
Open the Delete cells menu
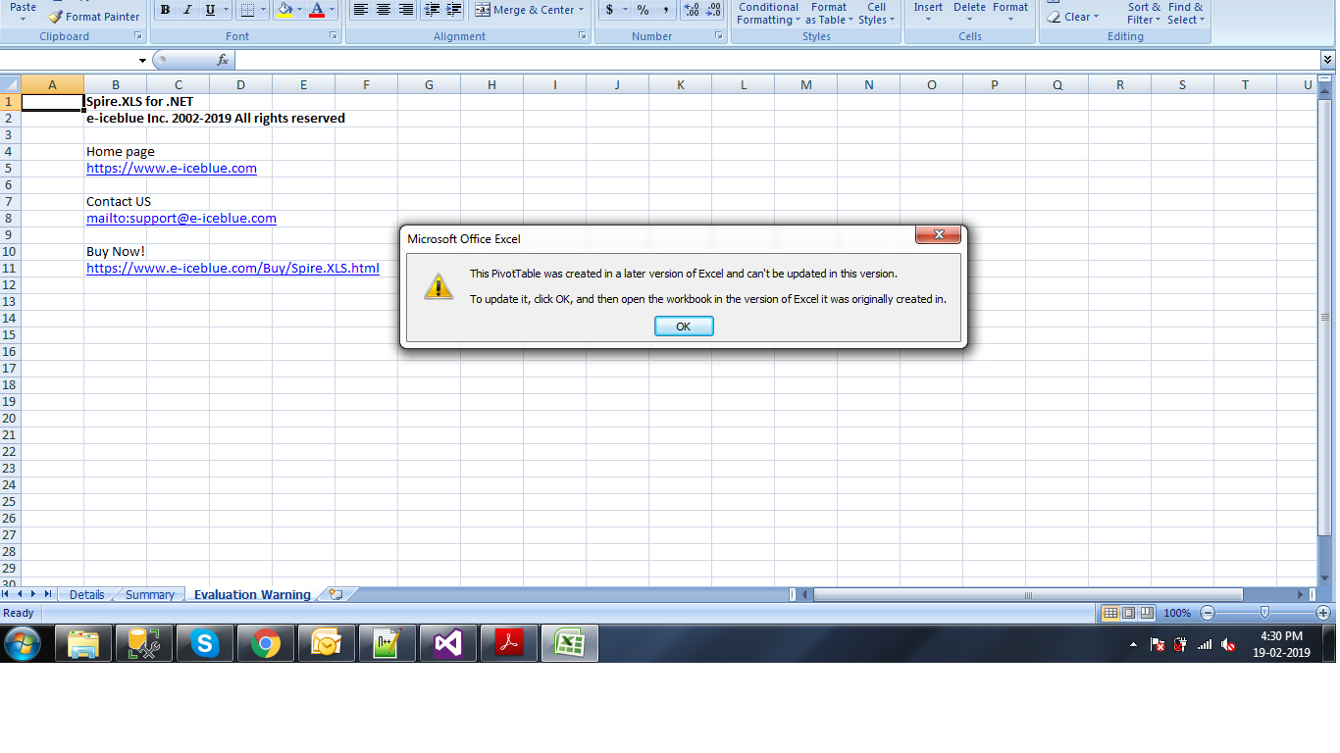969,13
